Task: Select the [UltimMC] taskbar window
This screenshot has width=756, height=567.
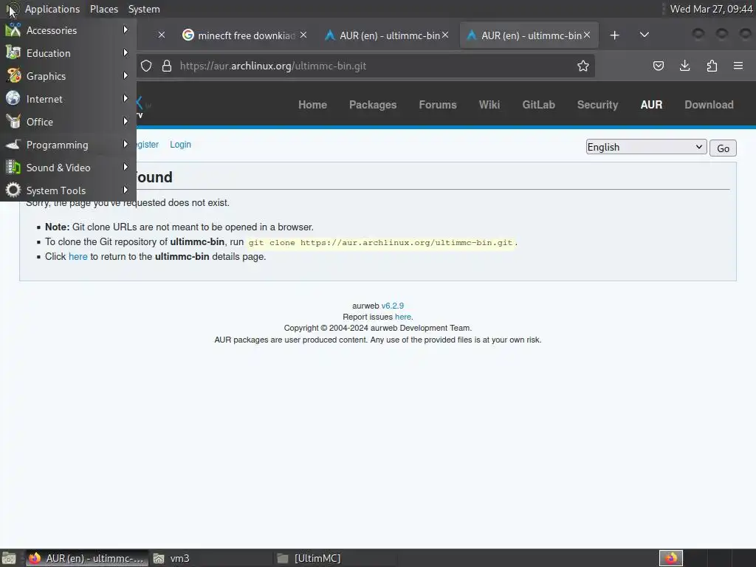Action: point(334,558)
